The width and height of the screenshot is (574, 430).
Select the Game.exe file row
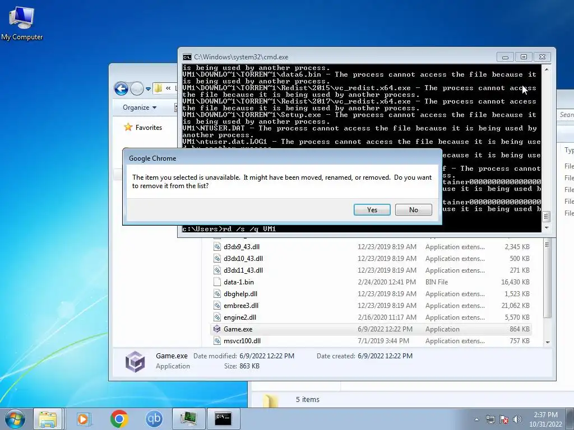[x=371, y=329]
